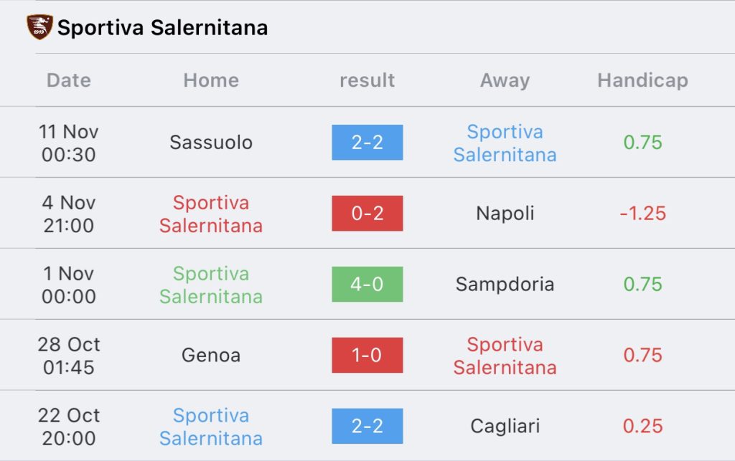This screenshot has height=461, width=735.
Task: Click the Sportiva Salernitana club crest icon
Action: (x=39, y=27)
